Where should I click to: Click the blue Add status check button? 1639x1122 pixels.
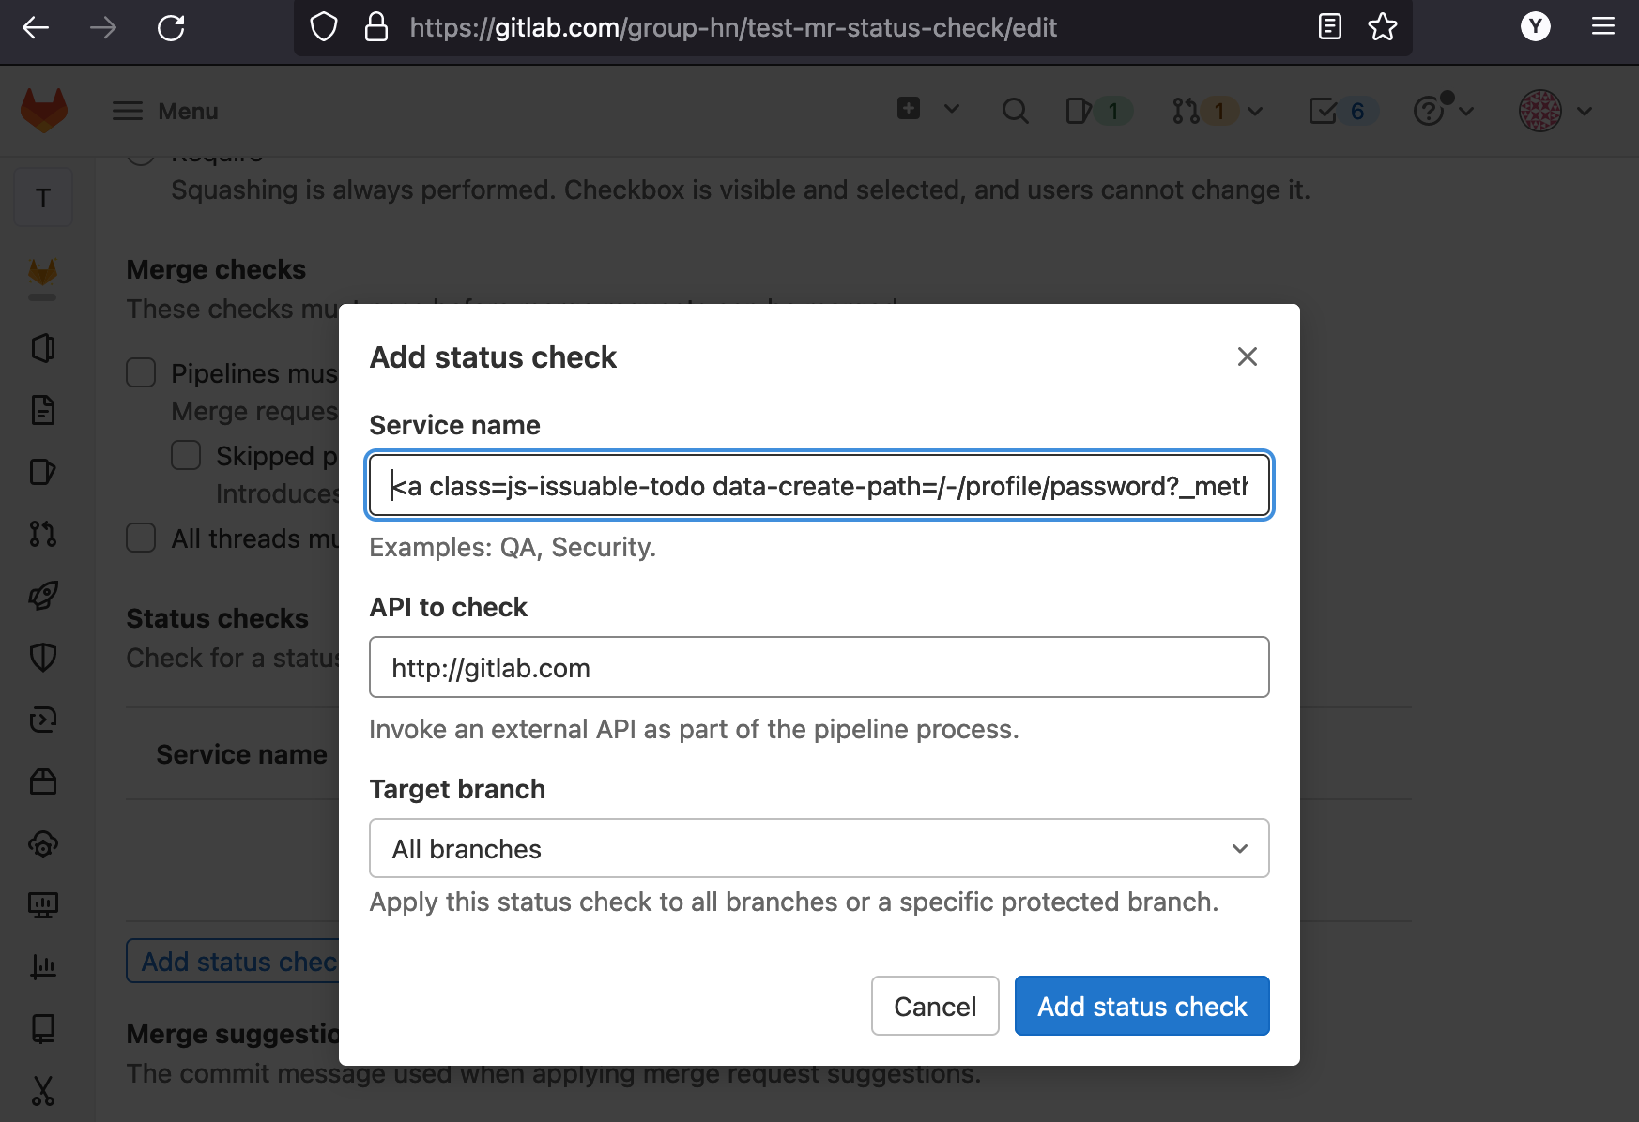[1141, 1006]
